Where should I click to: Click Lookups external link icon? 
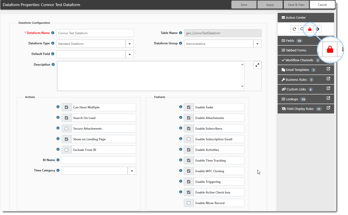328,98
